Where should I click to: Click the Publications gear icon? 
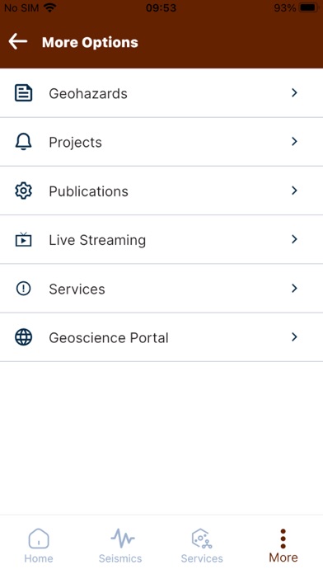click(x=23, y=191)
